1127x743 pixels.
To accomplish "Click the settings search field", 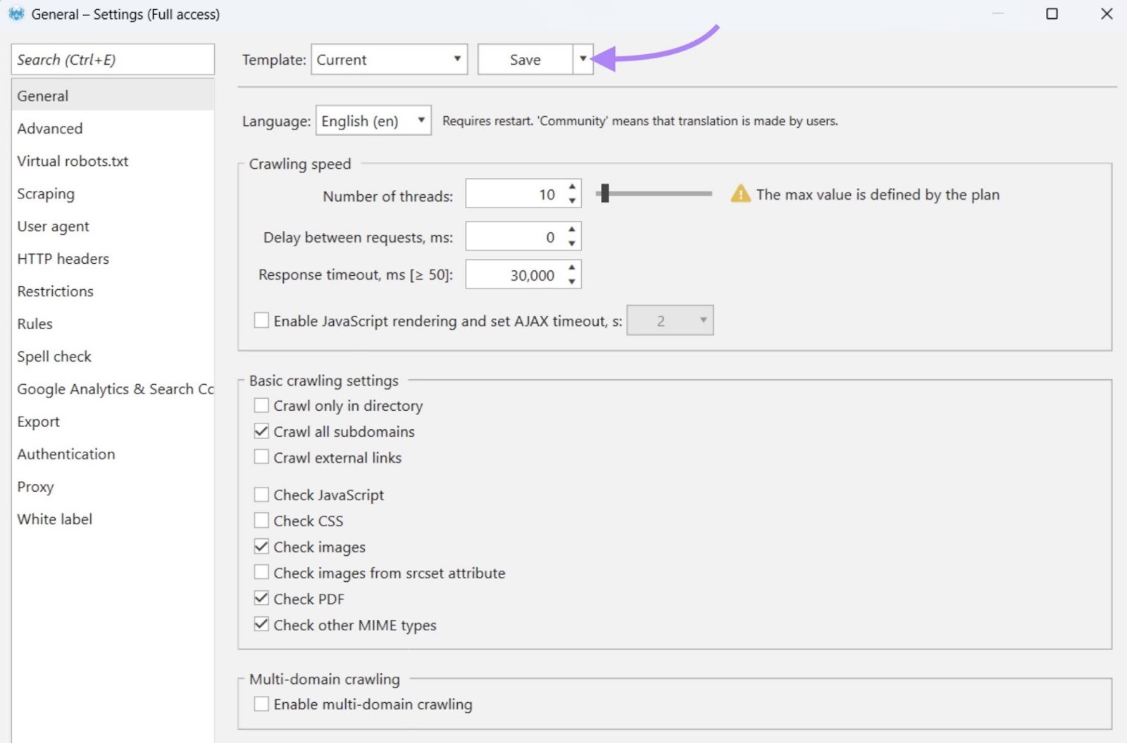I will click(x=113, y=59).
